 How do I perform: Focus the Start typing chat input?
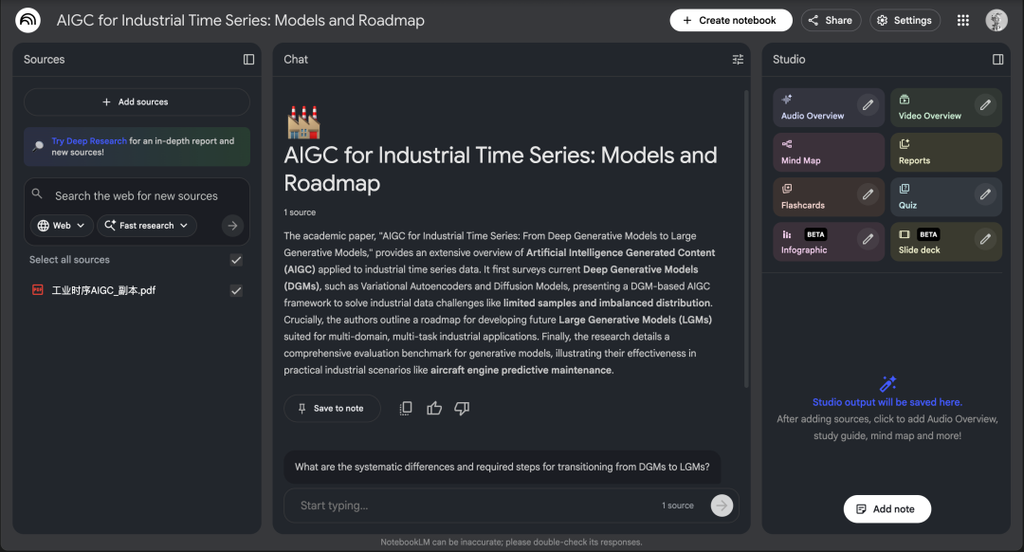click(474, 506)
